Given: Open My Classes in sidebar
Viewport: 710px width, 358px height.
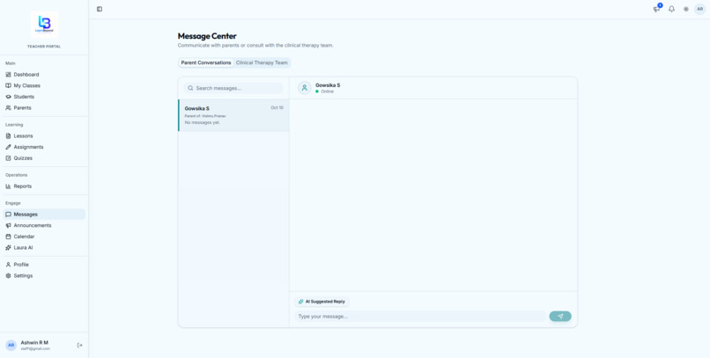Looking at the screenshot, I should pyautogui.click(x=44, y=85).
